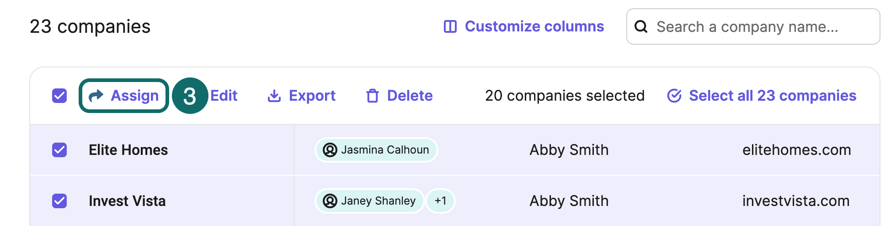The image size is (896, 226).
Task: Open the Jasmina Calhoun assignee chip
Action: [384, 150]
